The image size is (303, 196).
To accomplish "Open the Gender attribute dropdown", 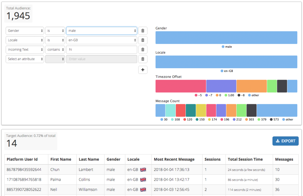I will pos(25,31).
